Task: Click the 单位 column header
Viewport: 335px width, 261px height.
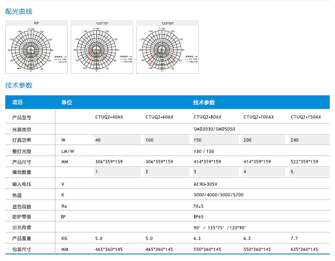Action: 67,102
